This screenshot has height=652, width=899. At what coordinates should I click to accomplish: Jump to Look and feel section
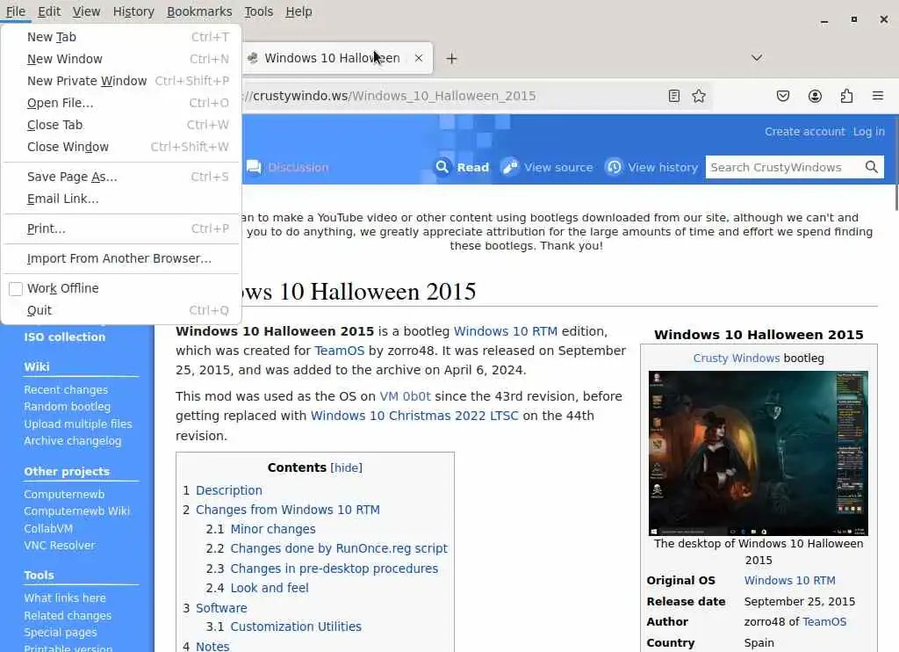[269, 588]
